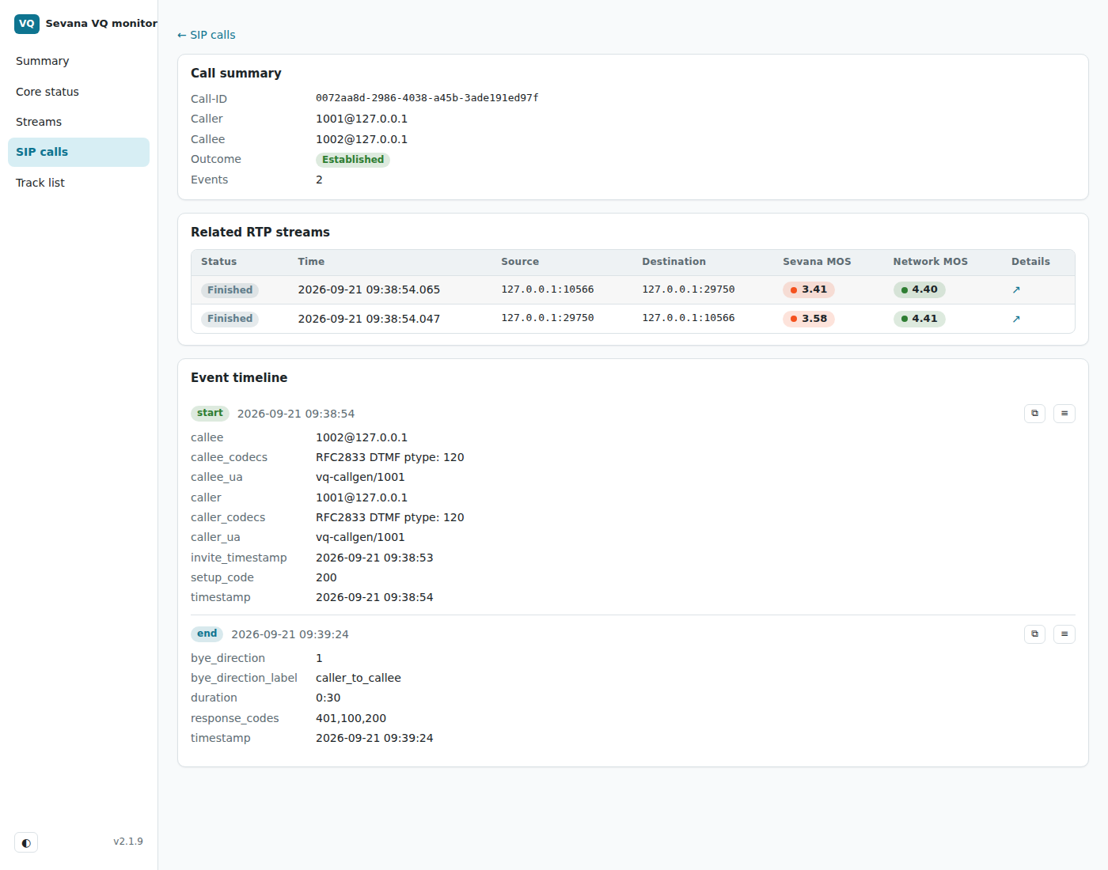Viewport: 1108px width, 870px height.
Task: Go back to SIP calls link
Action: coord(207,35)
